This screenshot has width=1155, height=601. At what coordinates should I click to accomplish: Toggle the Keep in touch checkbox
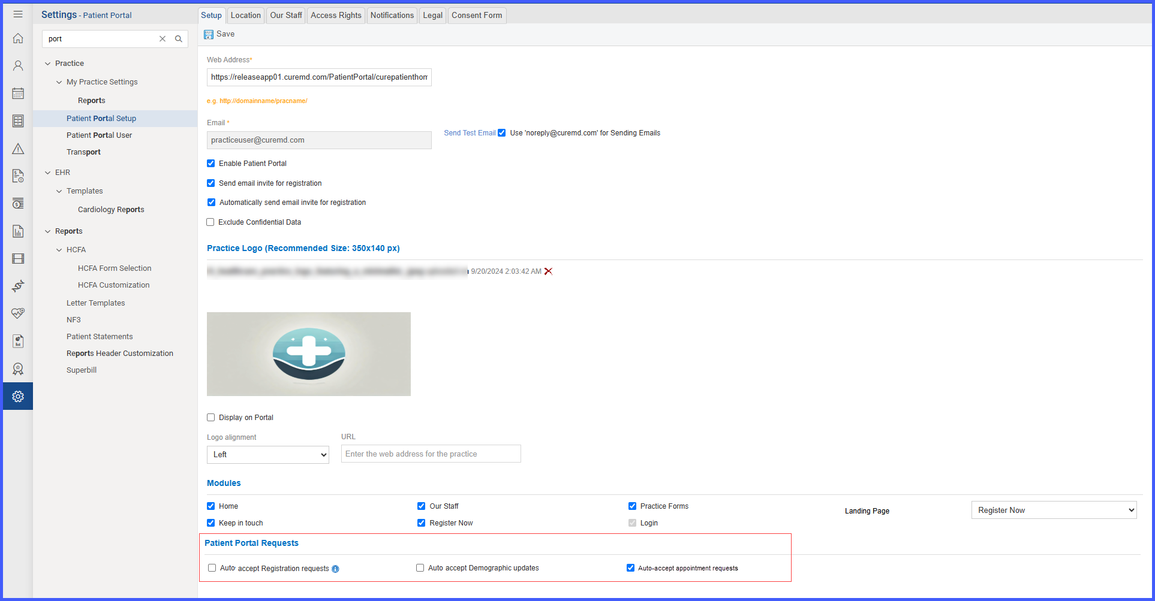[x=211, y=523]
